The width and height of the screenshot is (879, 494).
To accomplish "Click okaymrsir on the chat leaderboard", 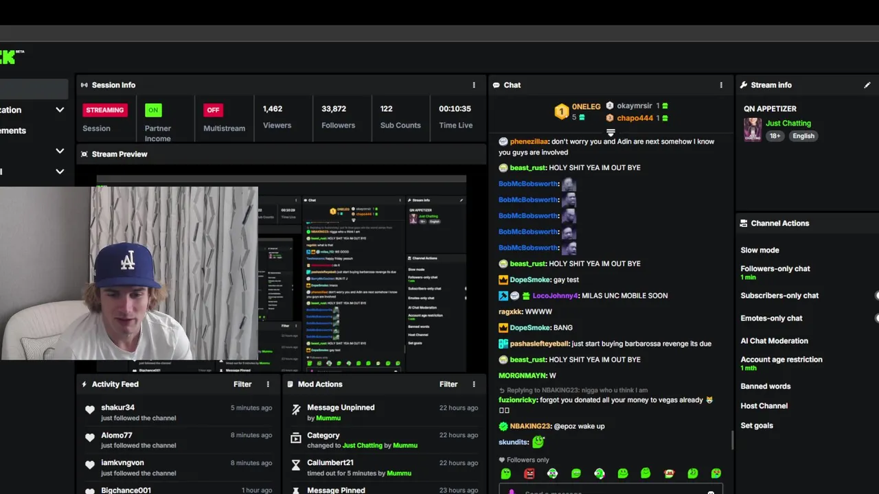I will (x=635, y=106).
